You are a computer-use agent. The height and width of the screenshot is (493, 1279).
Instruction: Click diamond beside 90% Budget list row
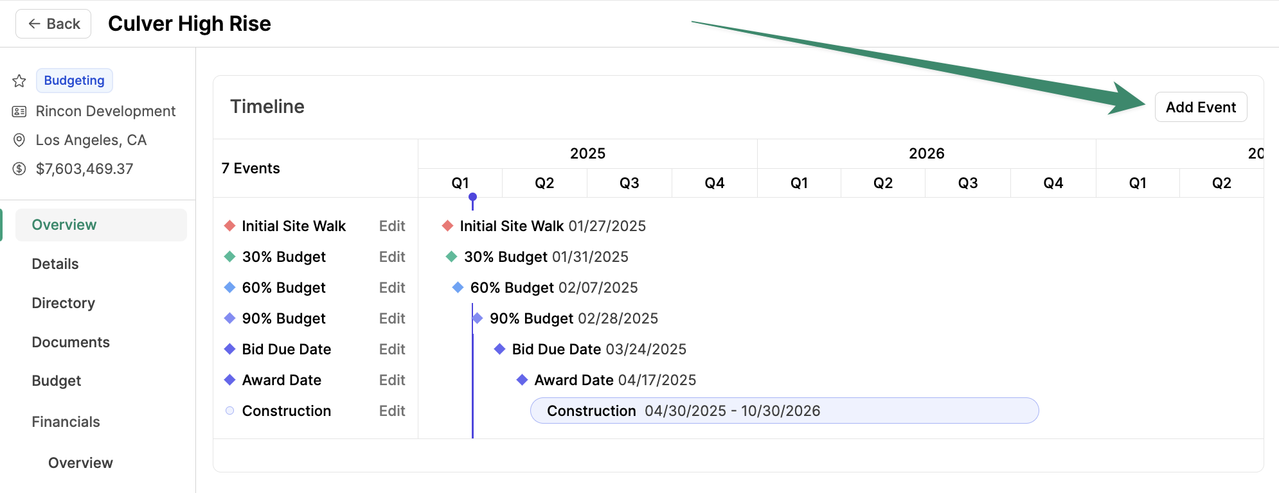(x=229, y=318)
